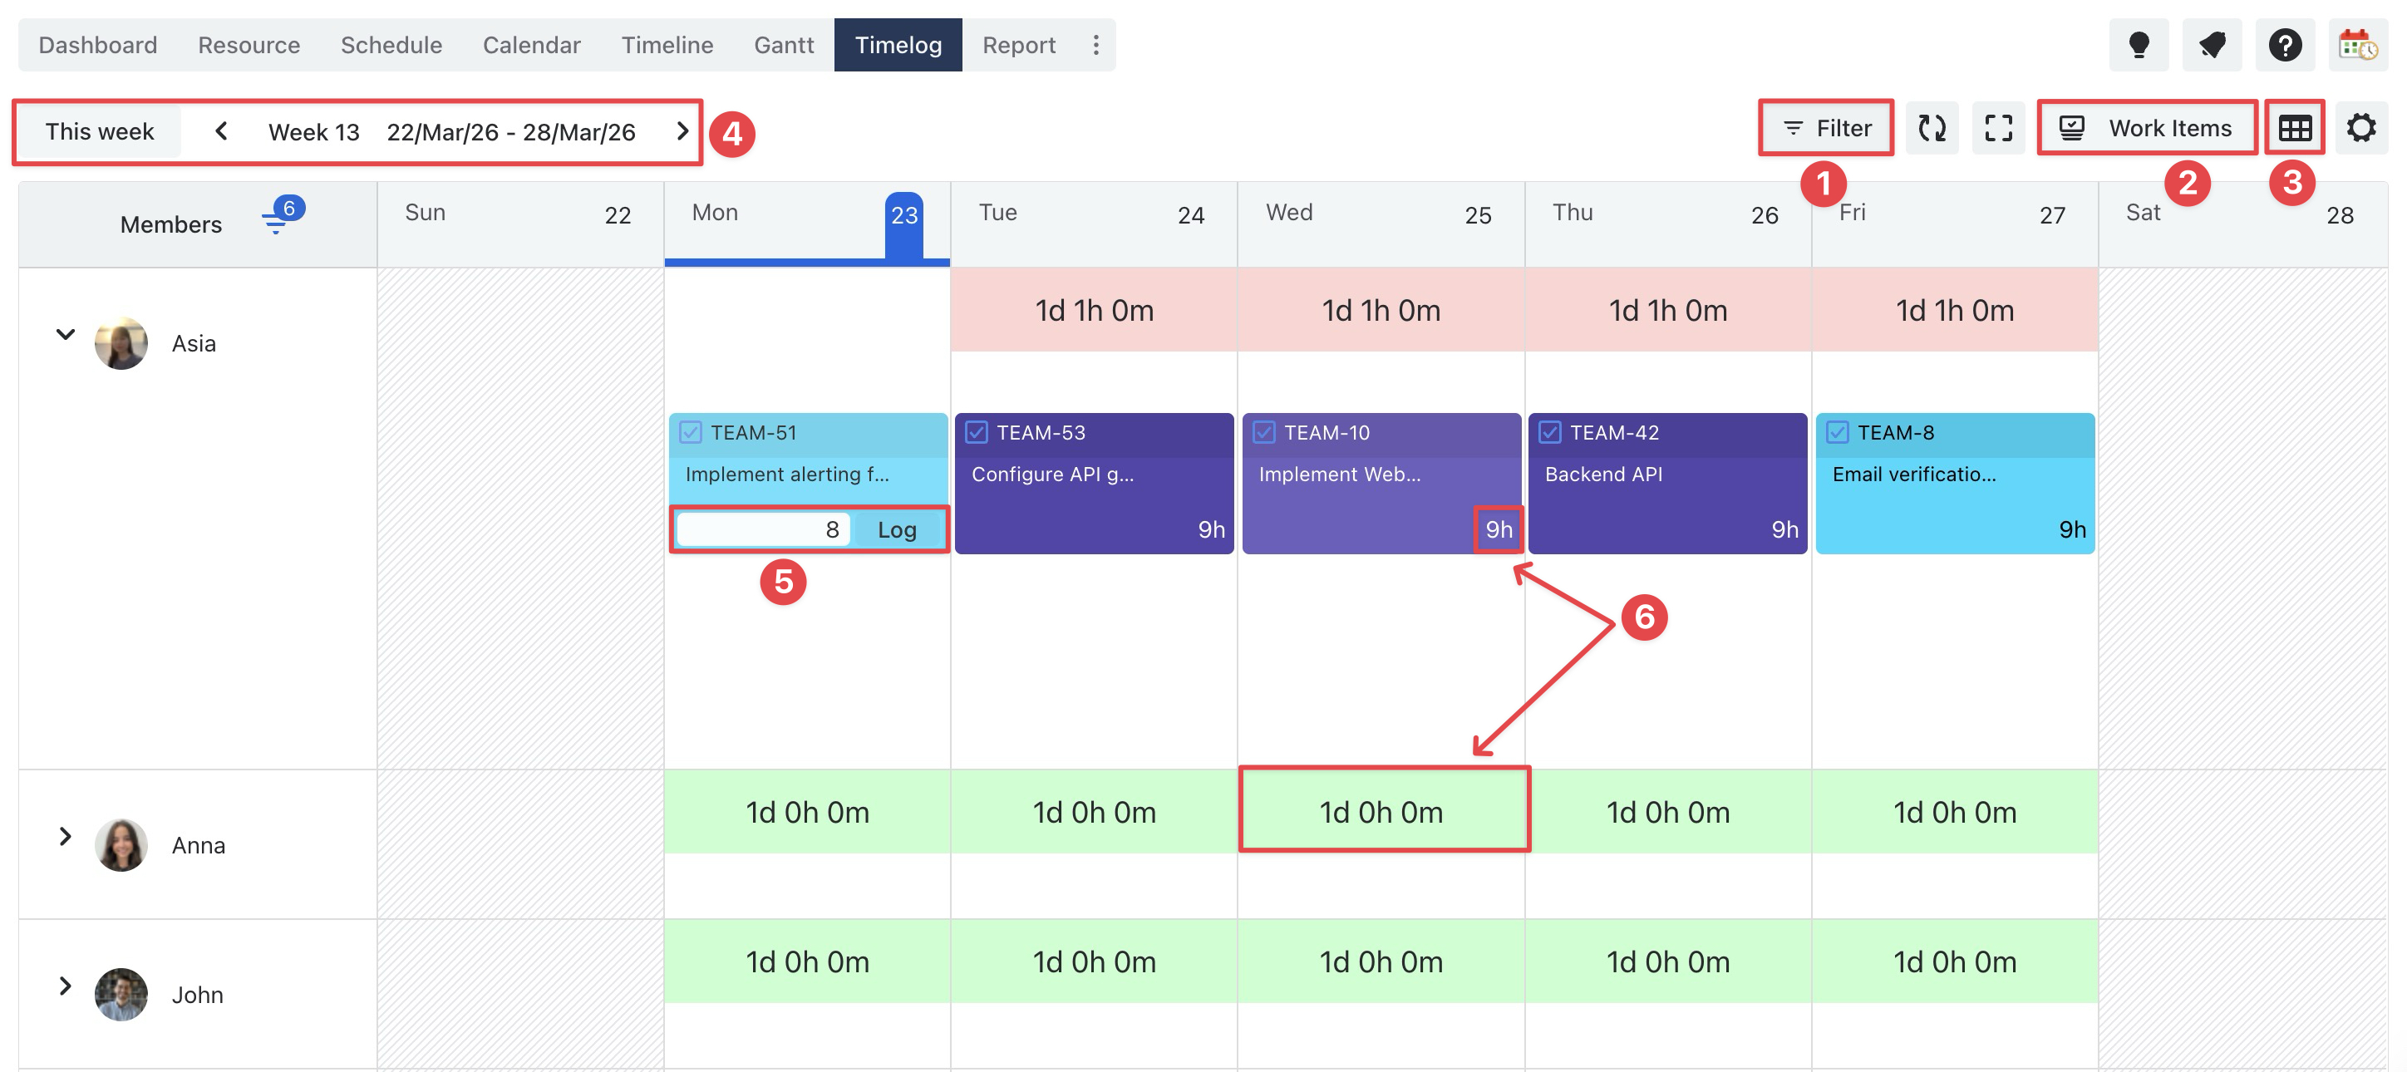
Task: Toggle the TEAM-53 checkbox
Action: pos(977,432)
